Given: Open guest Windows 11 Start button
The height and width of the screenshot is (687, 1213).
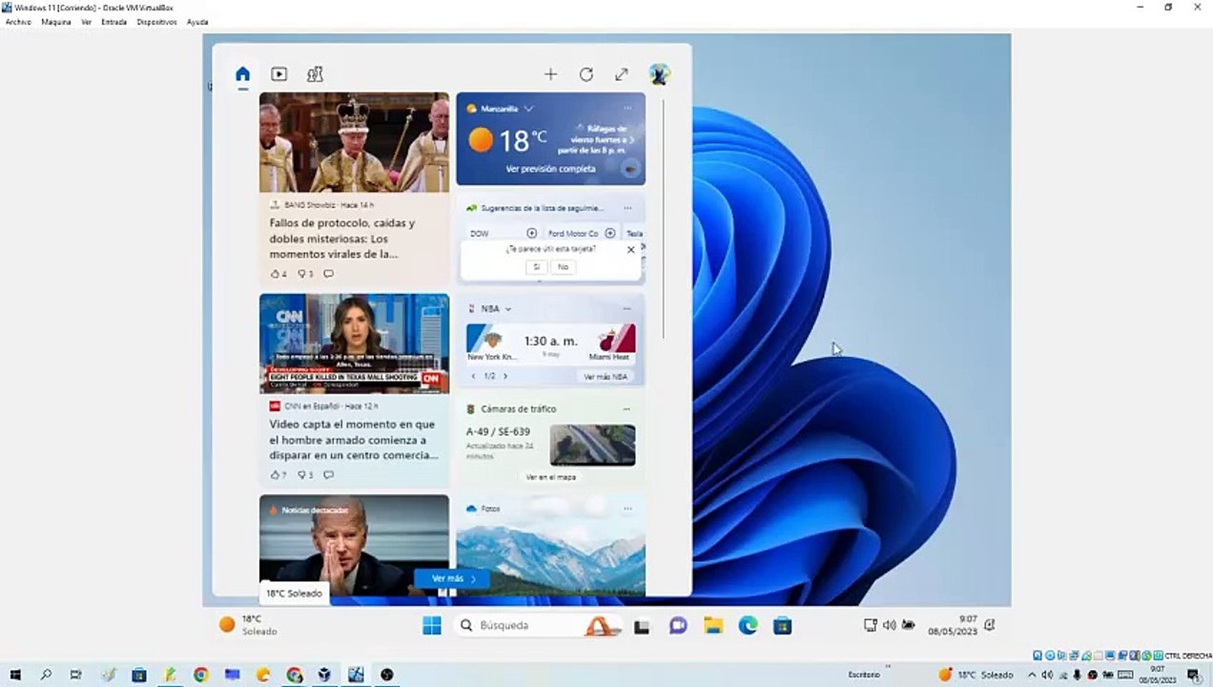Looking at the screenshot, I should [x=432, y=626].
